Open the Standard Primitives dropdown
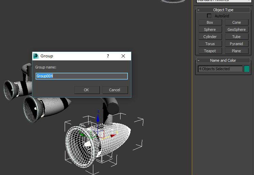Image resolution: width=254 pixels, height=175 pixels. (x=224, y=1)
